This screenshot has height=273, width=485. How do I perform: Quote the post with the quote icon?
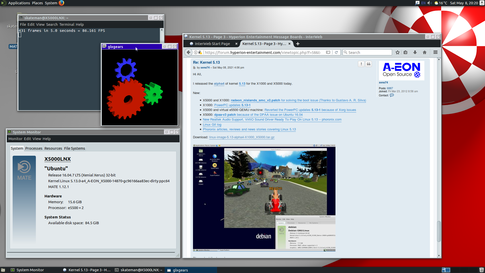pyautogui.click(x=369, y=64)
